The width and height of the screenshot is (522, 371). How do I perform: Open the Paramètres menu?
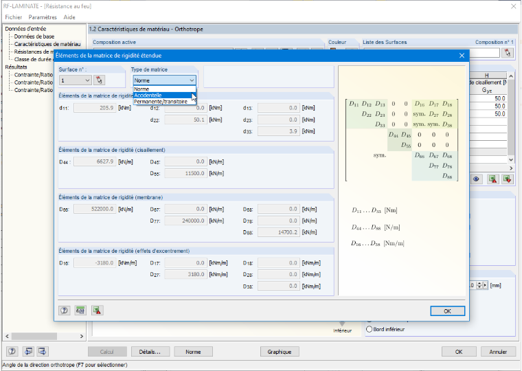(x=43, y=17)
